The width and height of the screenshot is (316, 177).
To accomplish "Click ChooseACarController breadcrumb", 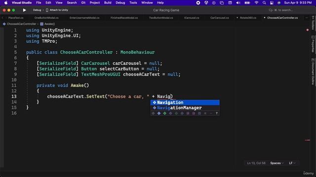I will tap(21, 24).
